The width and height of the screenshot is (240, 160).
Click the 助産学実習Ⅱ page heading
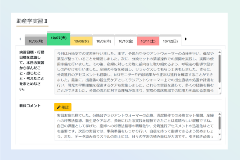(x=32, y=21)
